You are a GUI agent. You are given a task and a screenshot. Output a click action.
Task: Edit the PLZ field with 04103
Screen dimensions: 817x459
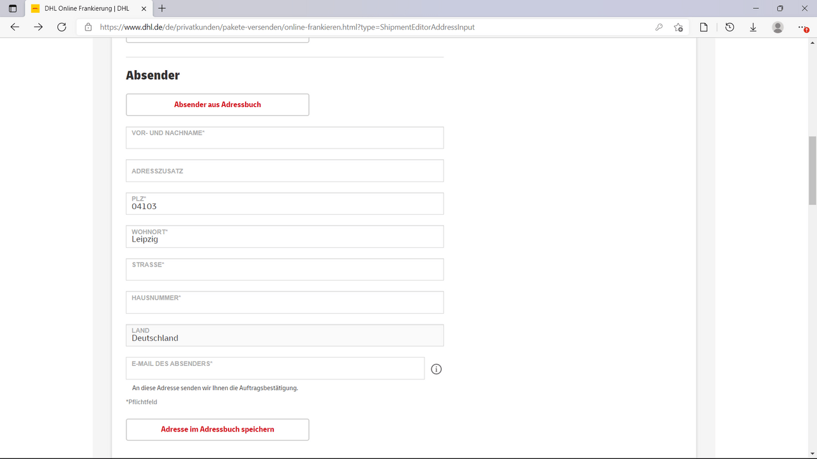285,203
